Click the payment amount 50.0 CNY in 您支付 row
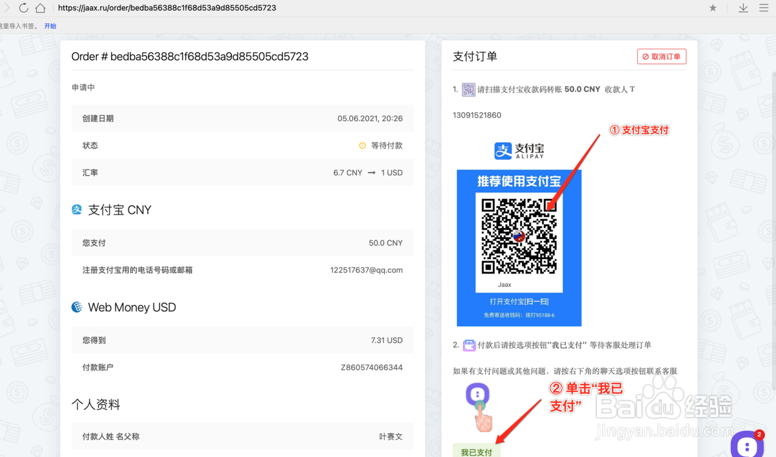The image size is (776, 457). pyautogui.click(x=385, y=243)
